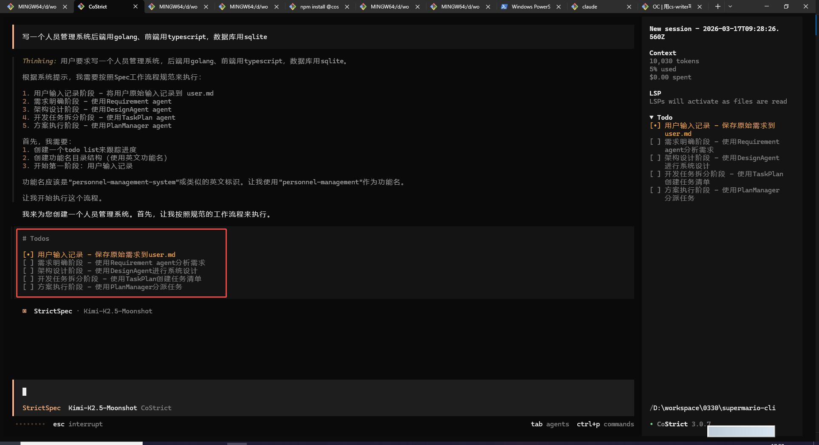
Task: Toggle the in-progress user.md todo checkbox in sidebar
Action: 655,126
